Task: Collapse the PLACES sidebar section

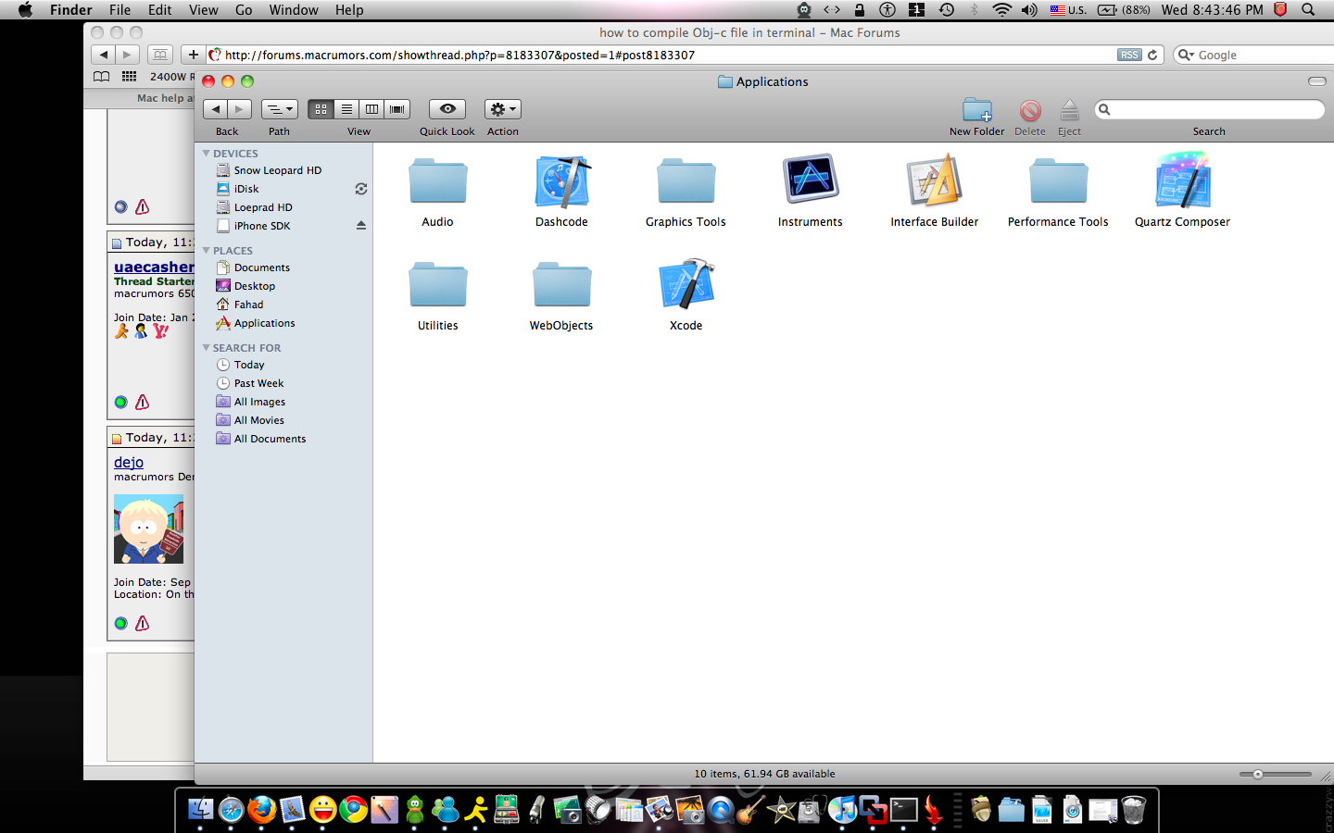Action: tap(207, 251)
